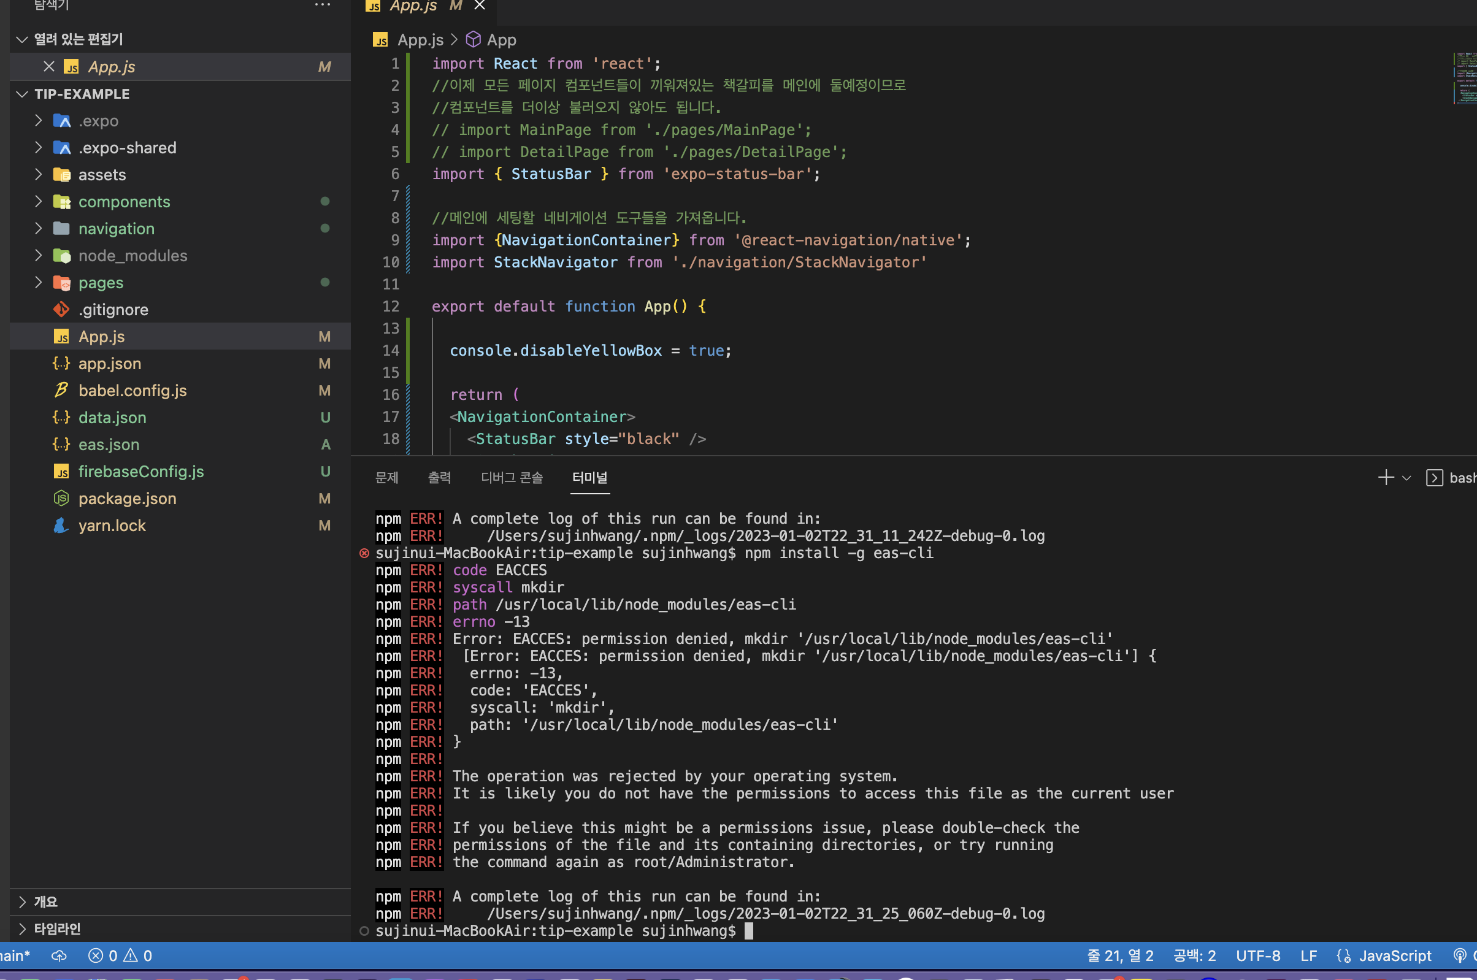
Task: Open .gitignore file
Action: 181,309
